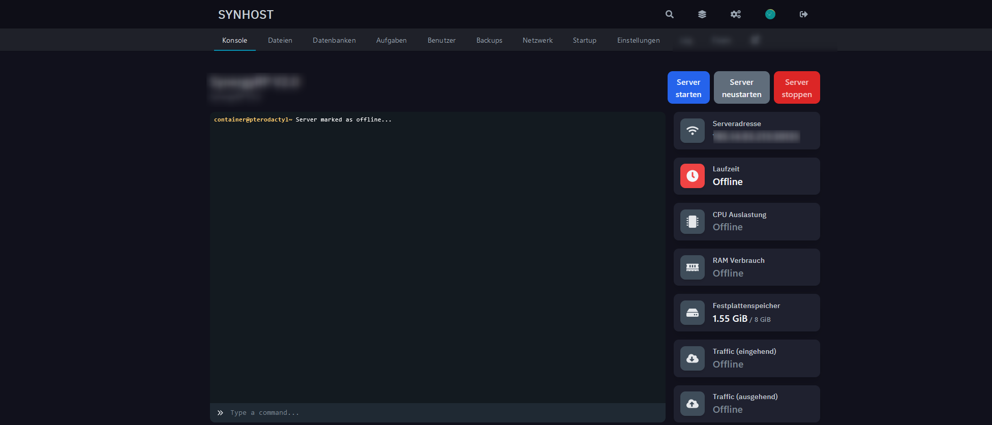This screenshot has height=425, width=992.
Task: Click the cloud upload outgoing traffic icon
Action: (693, 404)
